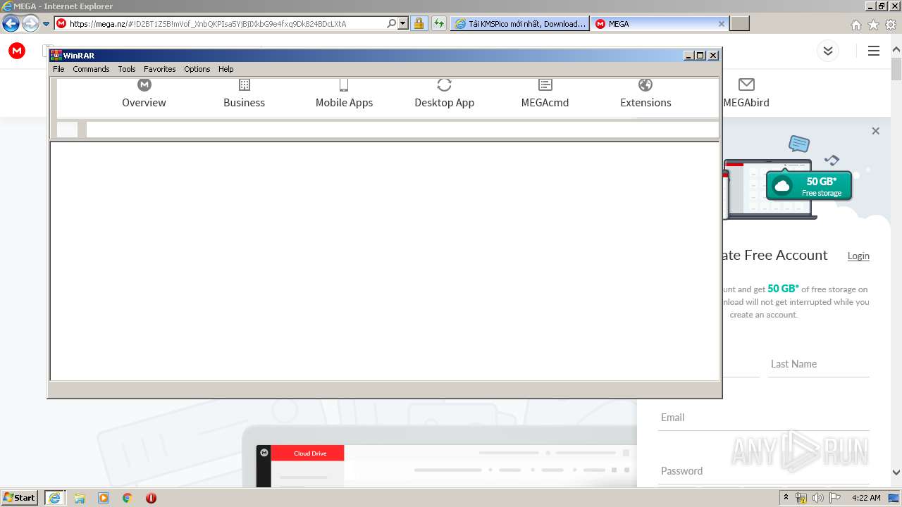Open WinRAR Favorites menu
Image resolution: width=902 pixels, height=507 pixels.
point(160,69)
